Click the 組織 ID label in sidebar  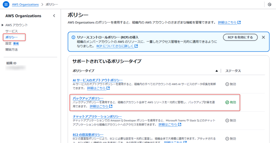[11, 63]
